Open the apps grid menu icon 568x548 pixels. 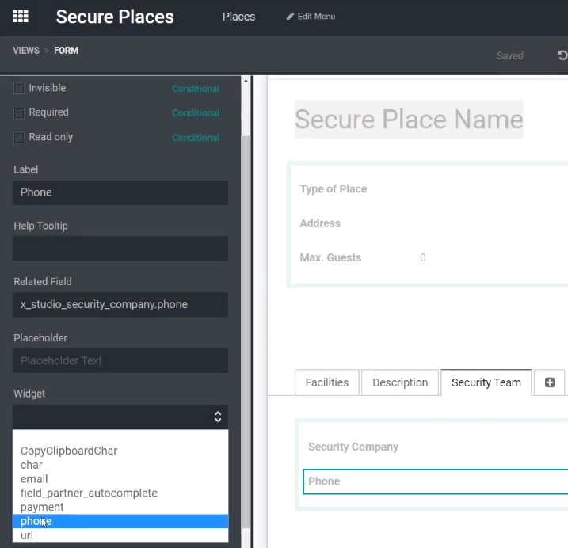coord(21,17)
